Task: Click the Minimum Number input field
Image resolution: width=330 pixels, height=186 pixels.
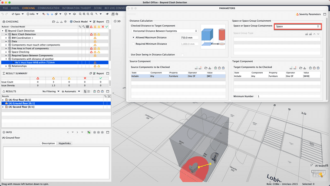Action: point(289,96)
